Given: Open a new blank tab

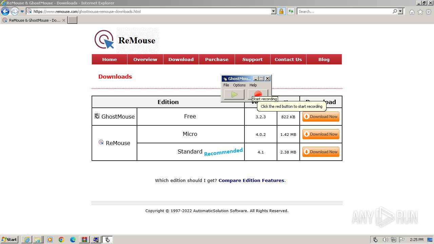Looking at the screenshot, I should coord(73,20).
